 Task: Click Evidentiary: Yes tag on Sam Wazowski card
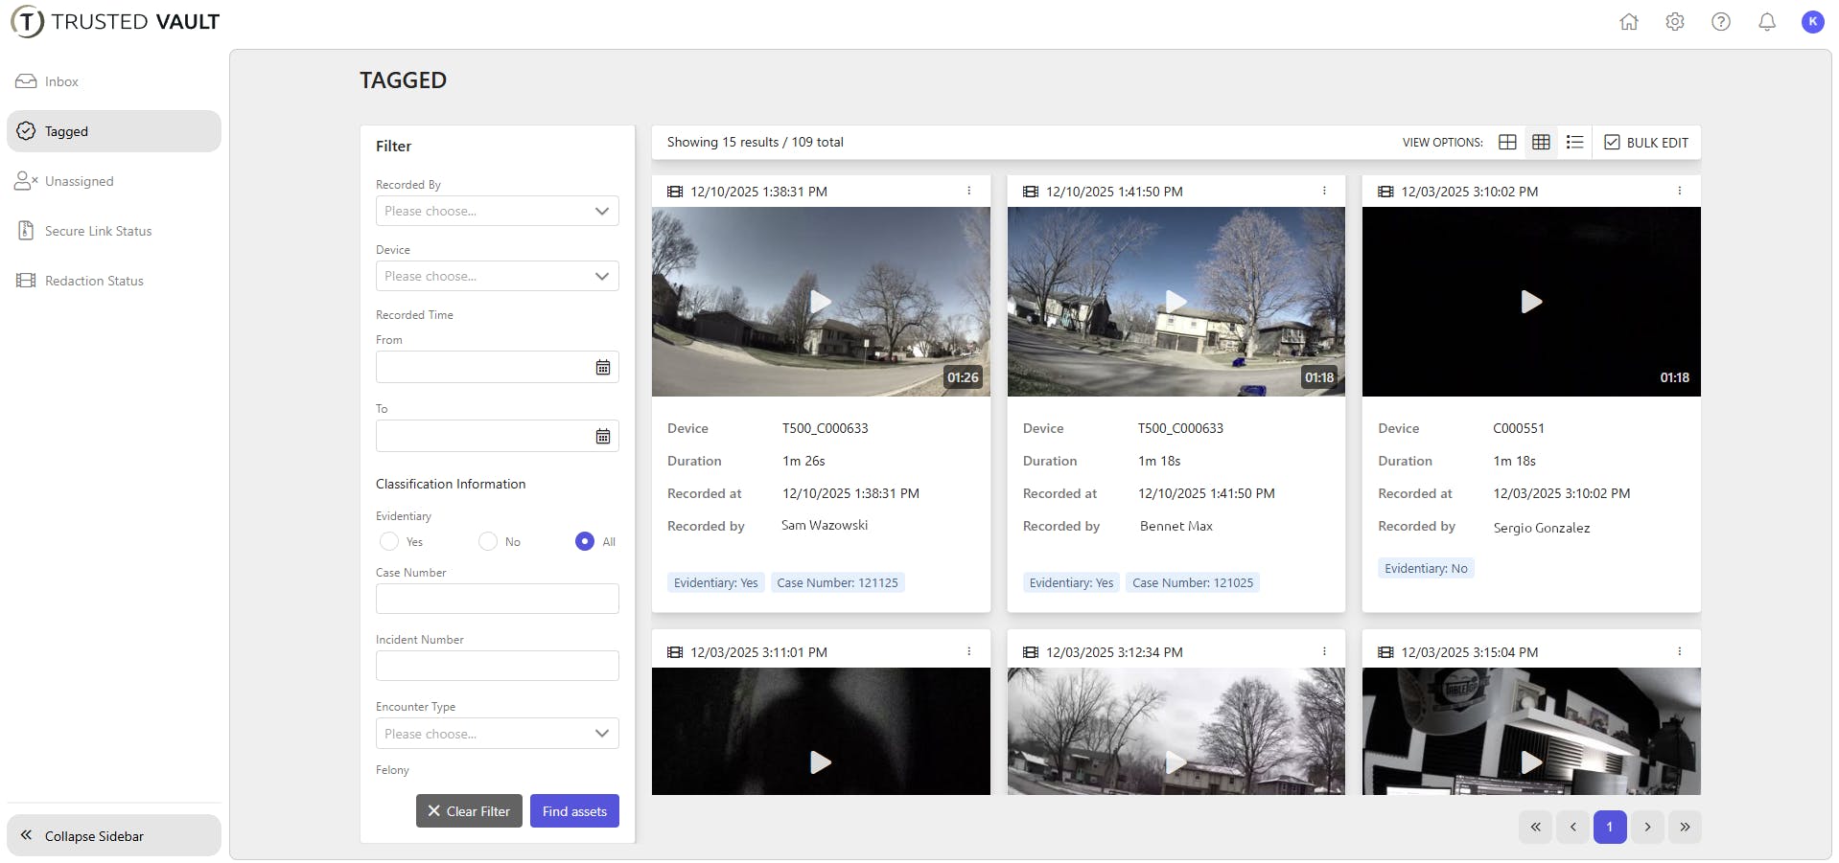pos(716,582)
